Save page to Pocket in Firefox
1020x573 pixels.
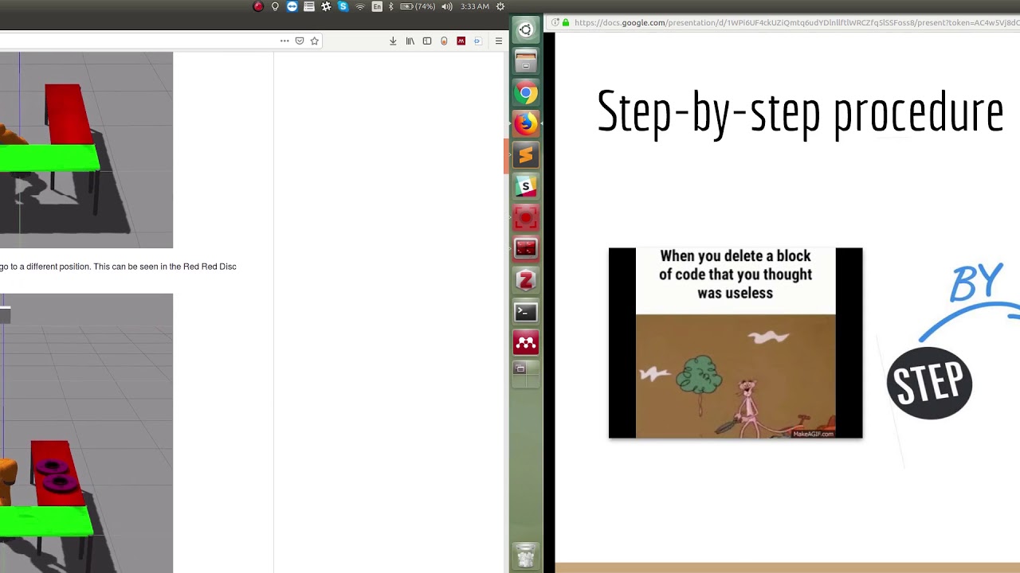pyautogui.click(x=300, y=41)
